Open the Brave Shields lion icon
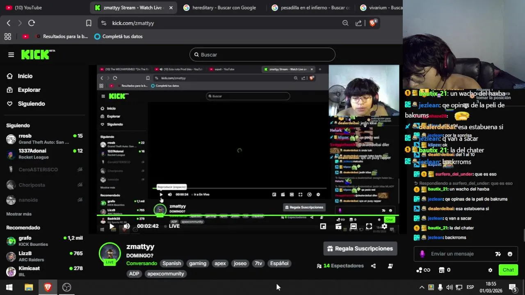This screenshot has height=295, width=525. [x=372, y=23]
